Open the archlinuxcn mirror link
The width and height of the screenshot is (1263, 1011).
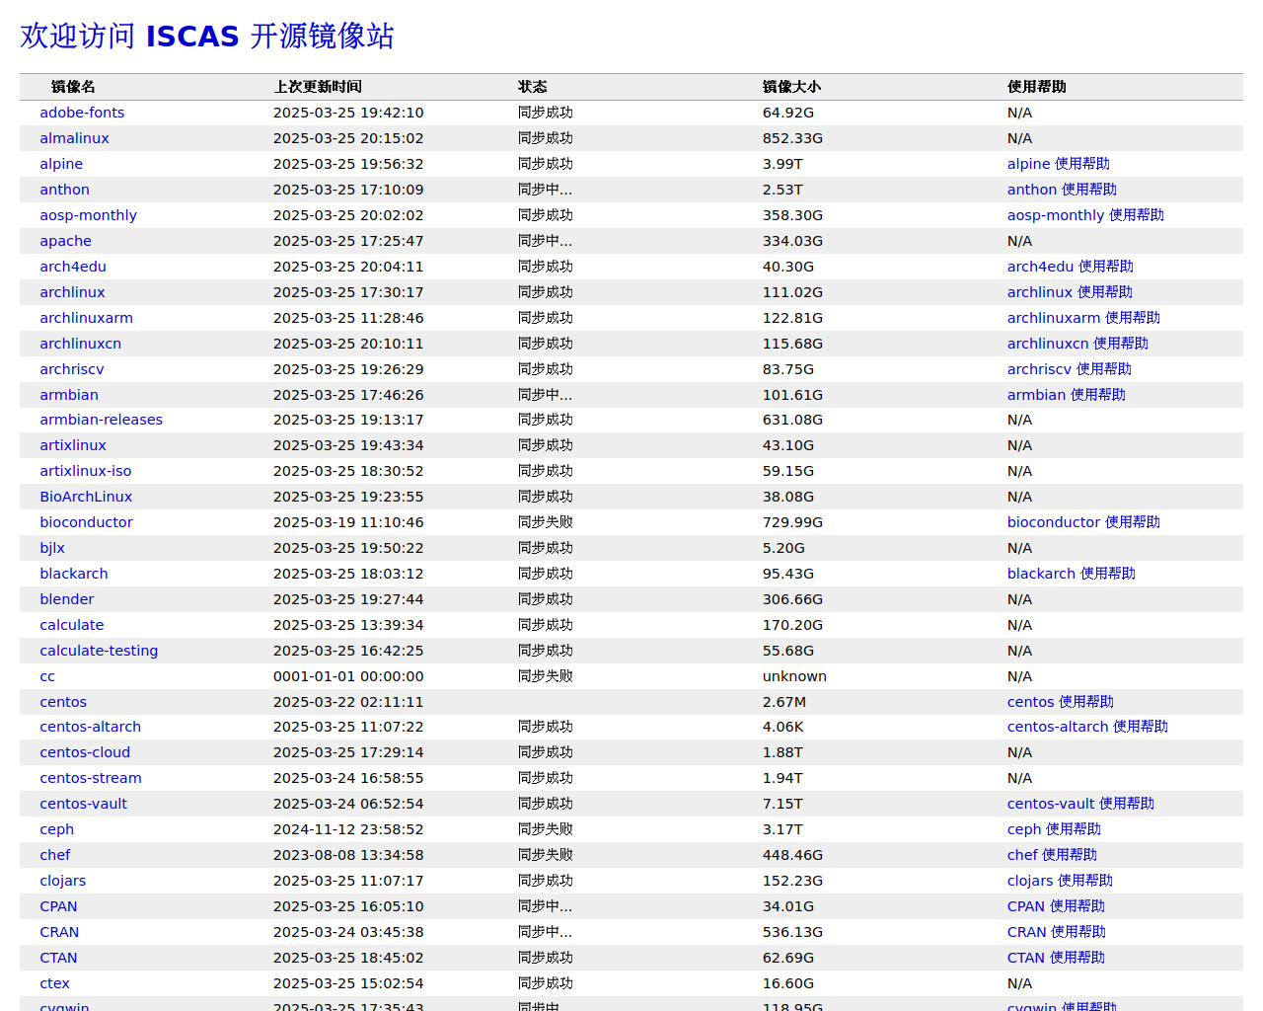point(80,344)
